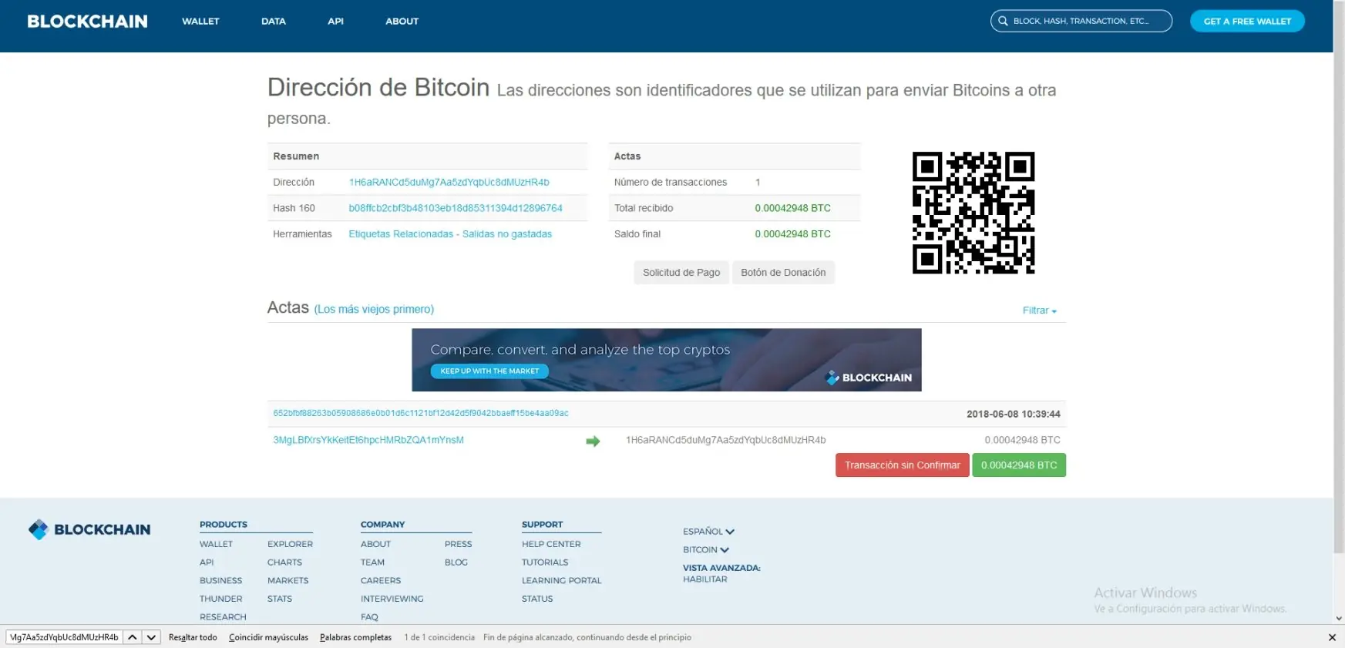Click the Keep Up With The Market banner button
The image size is (1345, 648).
(x=489, y=371)
